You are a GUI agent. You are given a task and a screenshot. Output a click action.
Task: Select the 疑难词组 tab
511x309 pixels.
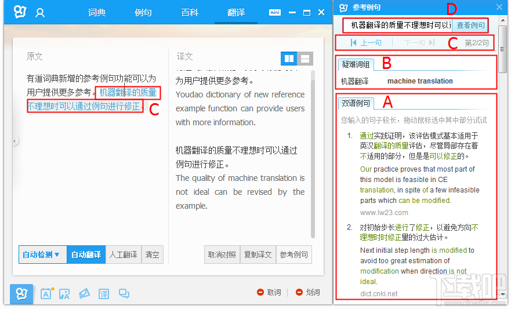pyautogui.click(x=356, y=64)
